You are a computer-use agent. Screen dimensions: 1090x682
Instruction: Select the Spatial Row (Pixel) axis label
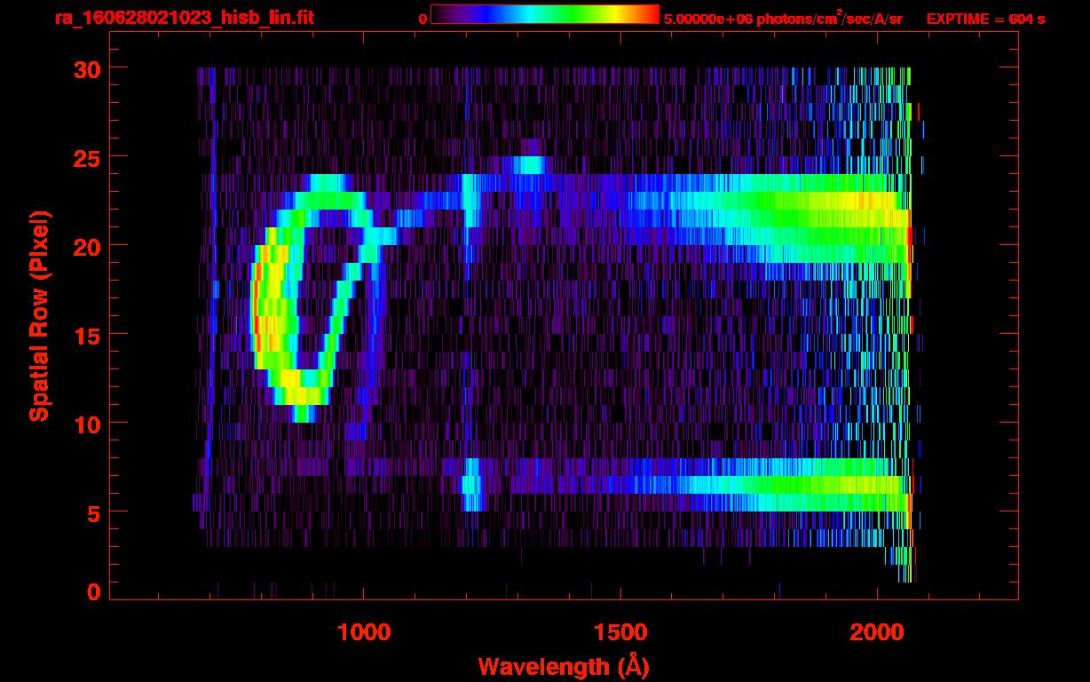(x=39, y=315)
